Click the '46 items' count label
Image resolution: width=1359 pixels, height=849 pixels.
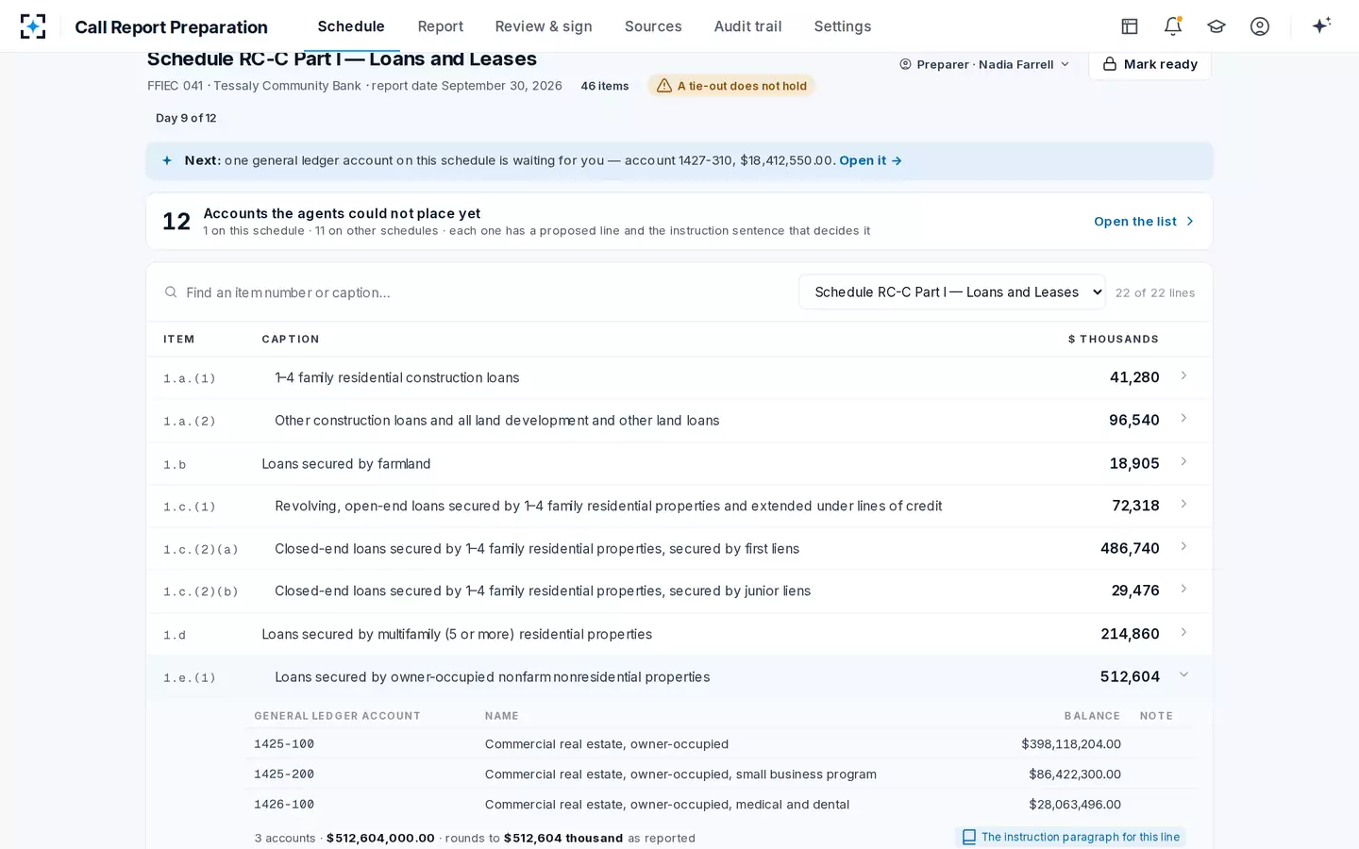[x=605, y=86]
